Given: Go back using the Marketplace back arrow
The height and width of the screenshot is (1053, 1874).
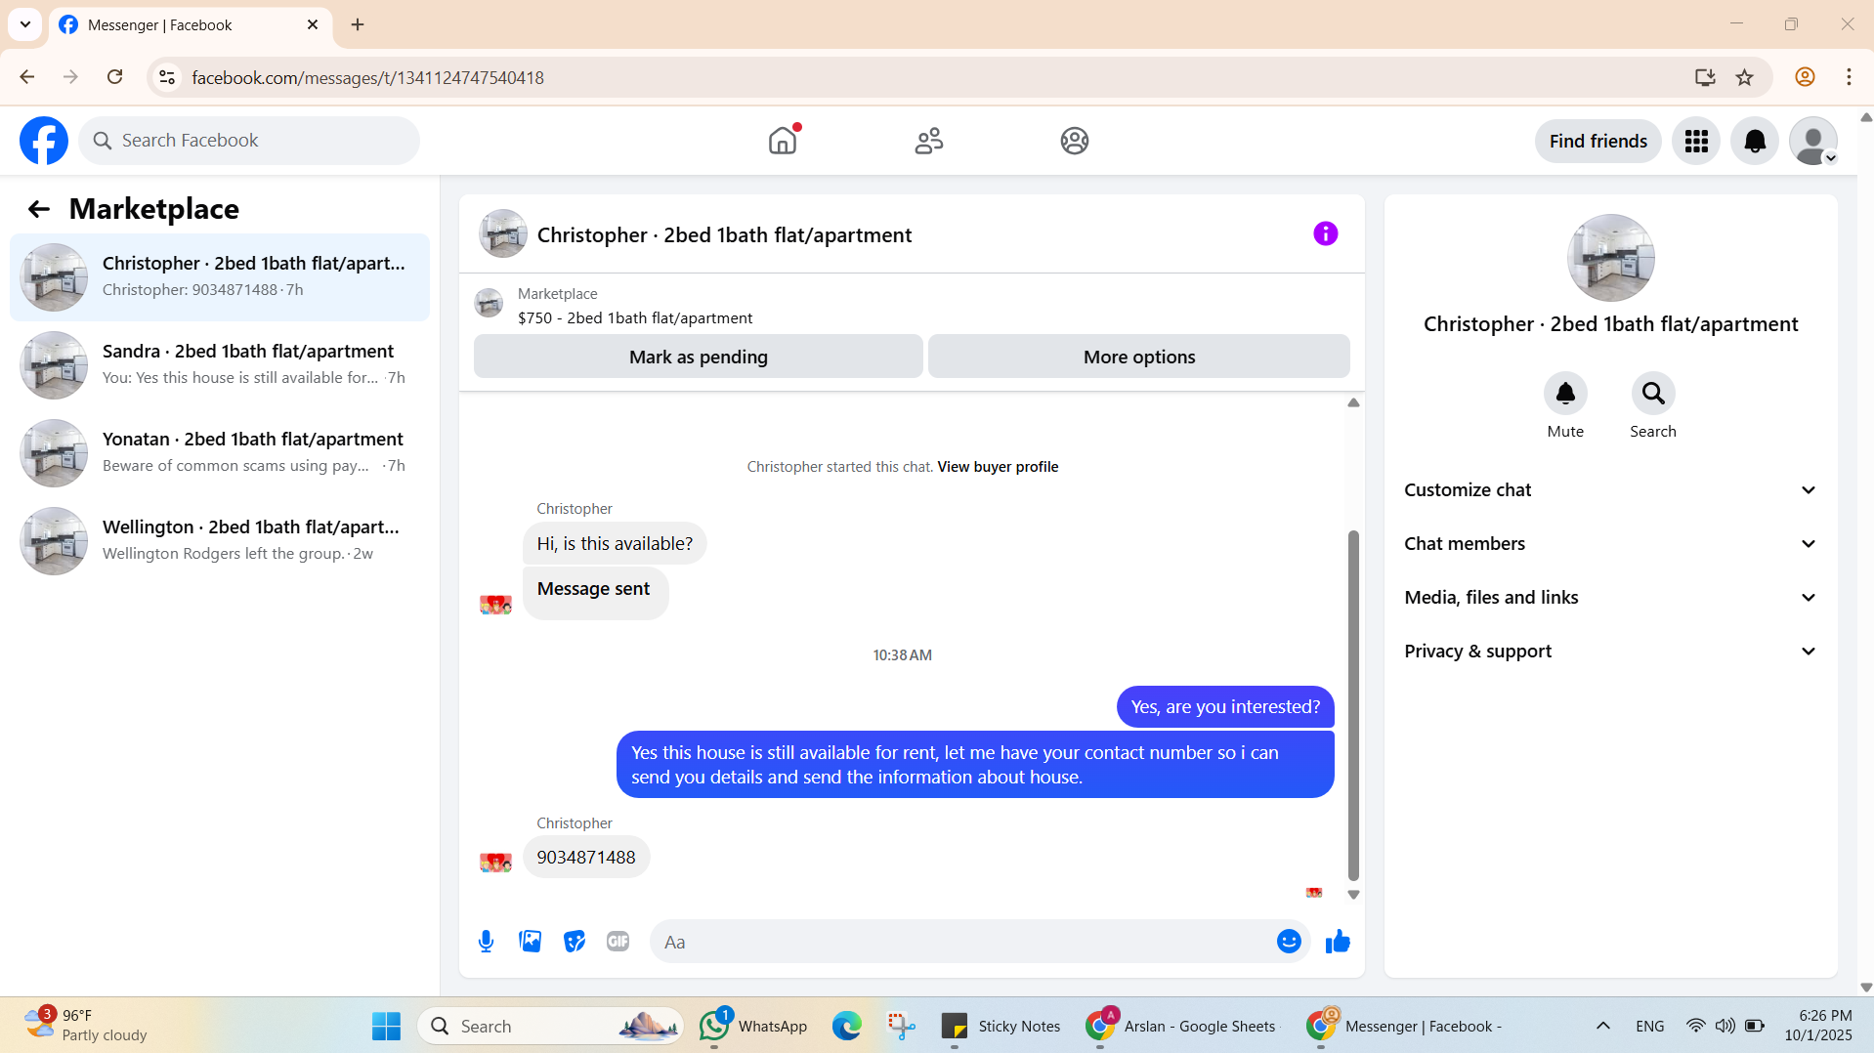Looking at the screenshot, I should 38,209.
